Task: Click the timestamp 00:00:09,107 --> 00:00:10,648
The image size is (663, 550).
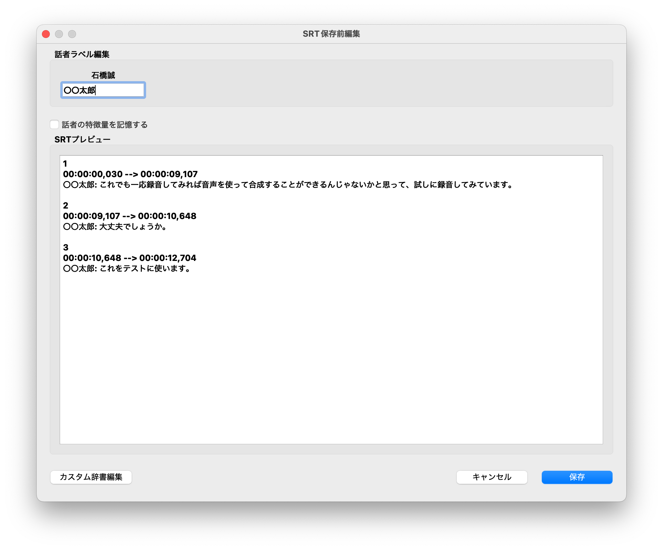Action: point(130,216)
